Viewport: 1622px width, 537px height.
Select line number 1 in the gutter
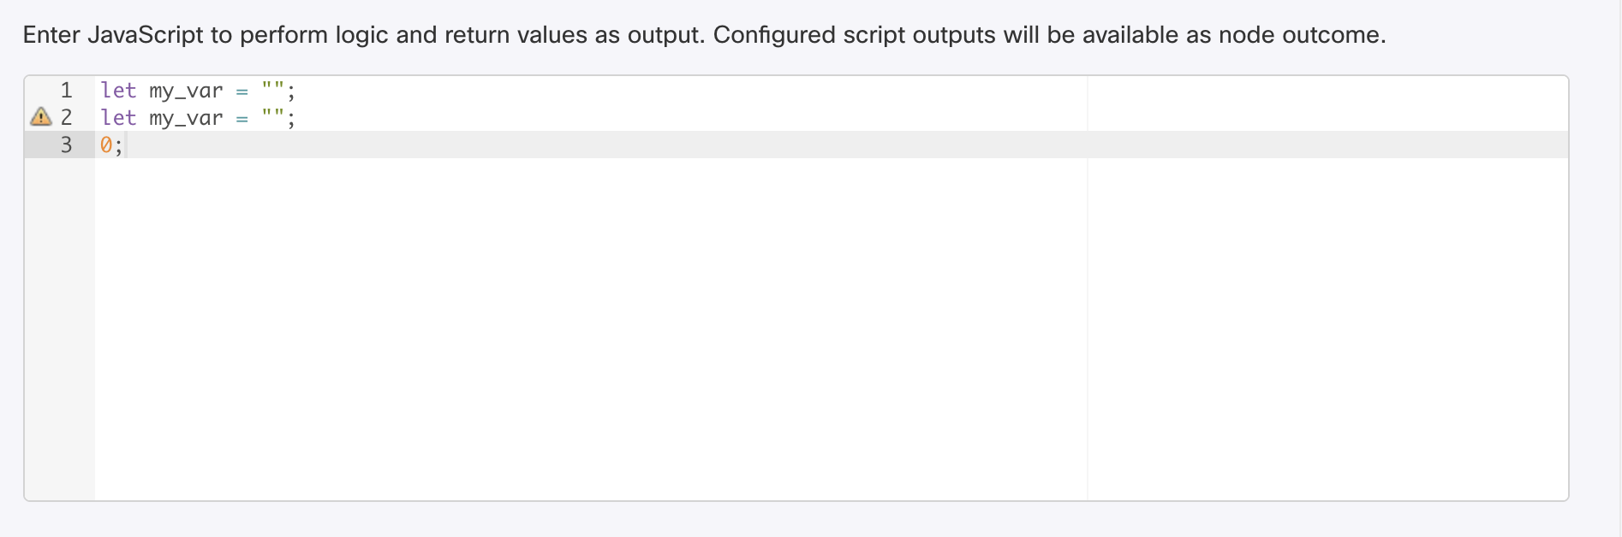pos(66,90)
